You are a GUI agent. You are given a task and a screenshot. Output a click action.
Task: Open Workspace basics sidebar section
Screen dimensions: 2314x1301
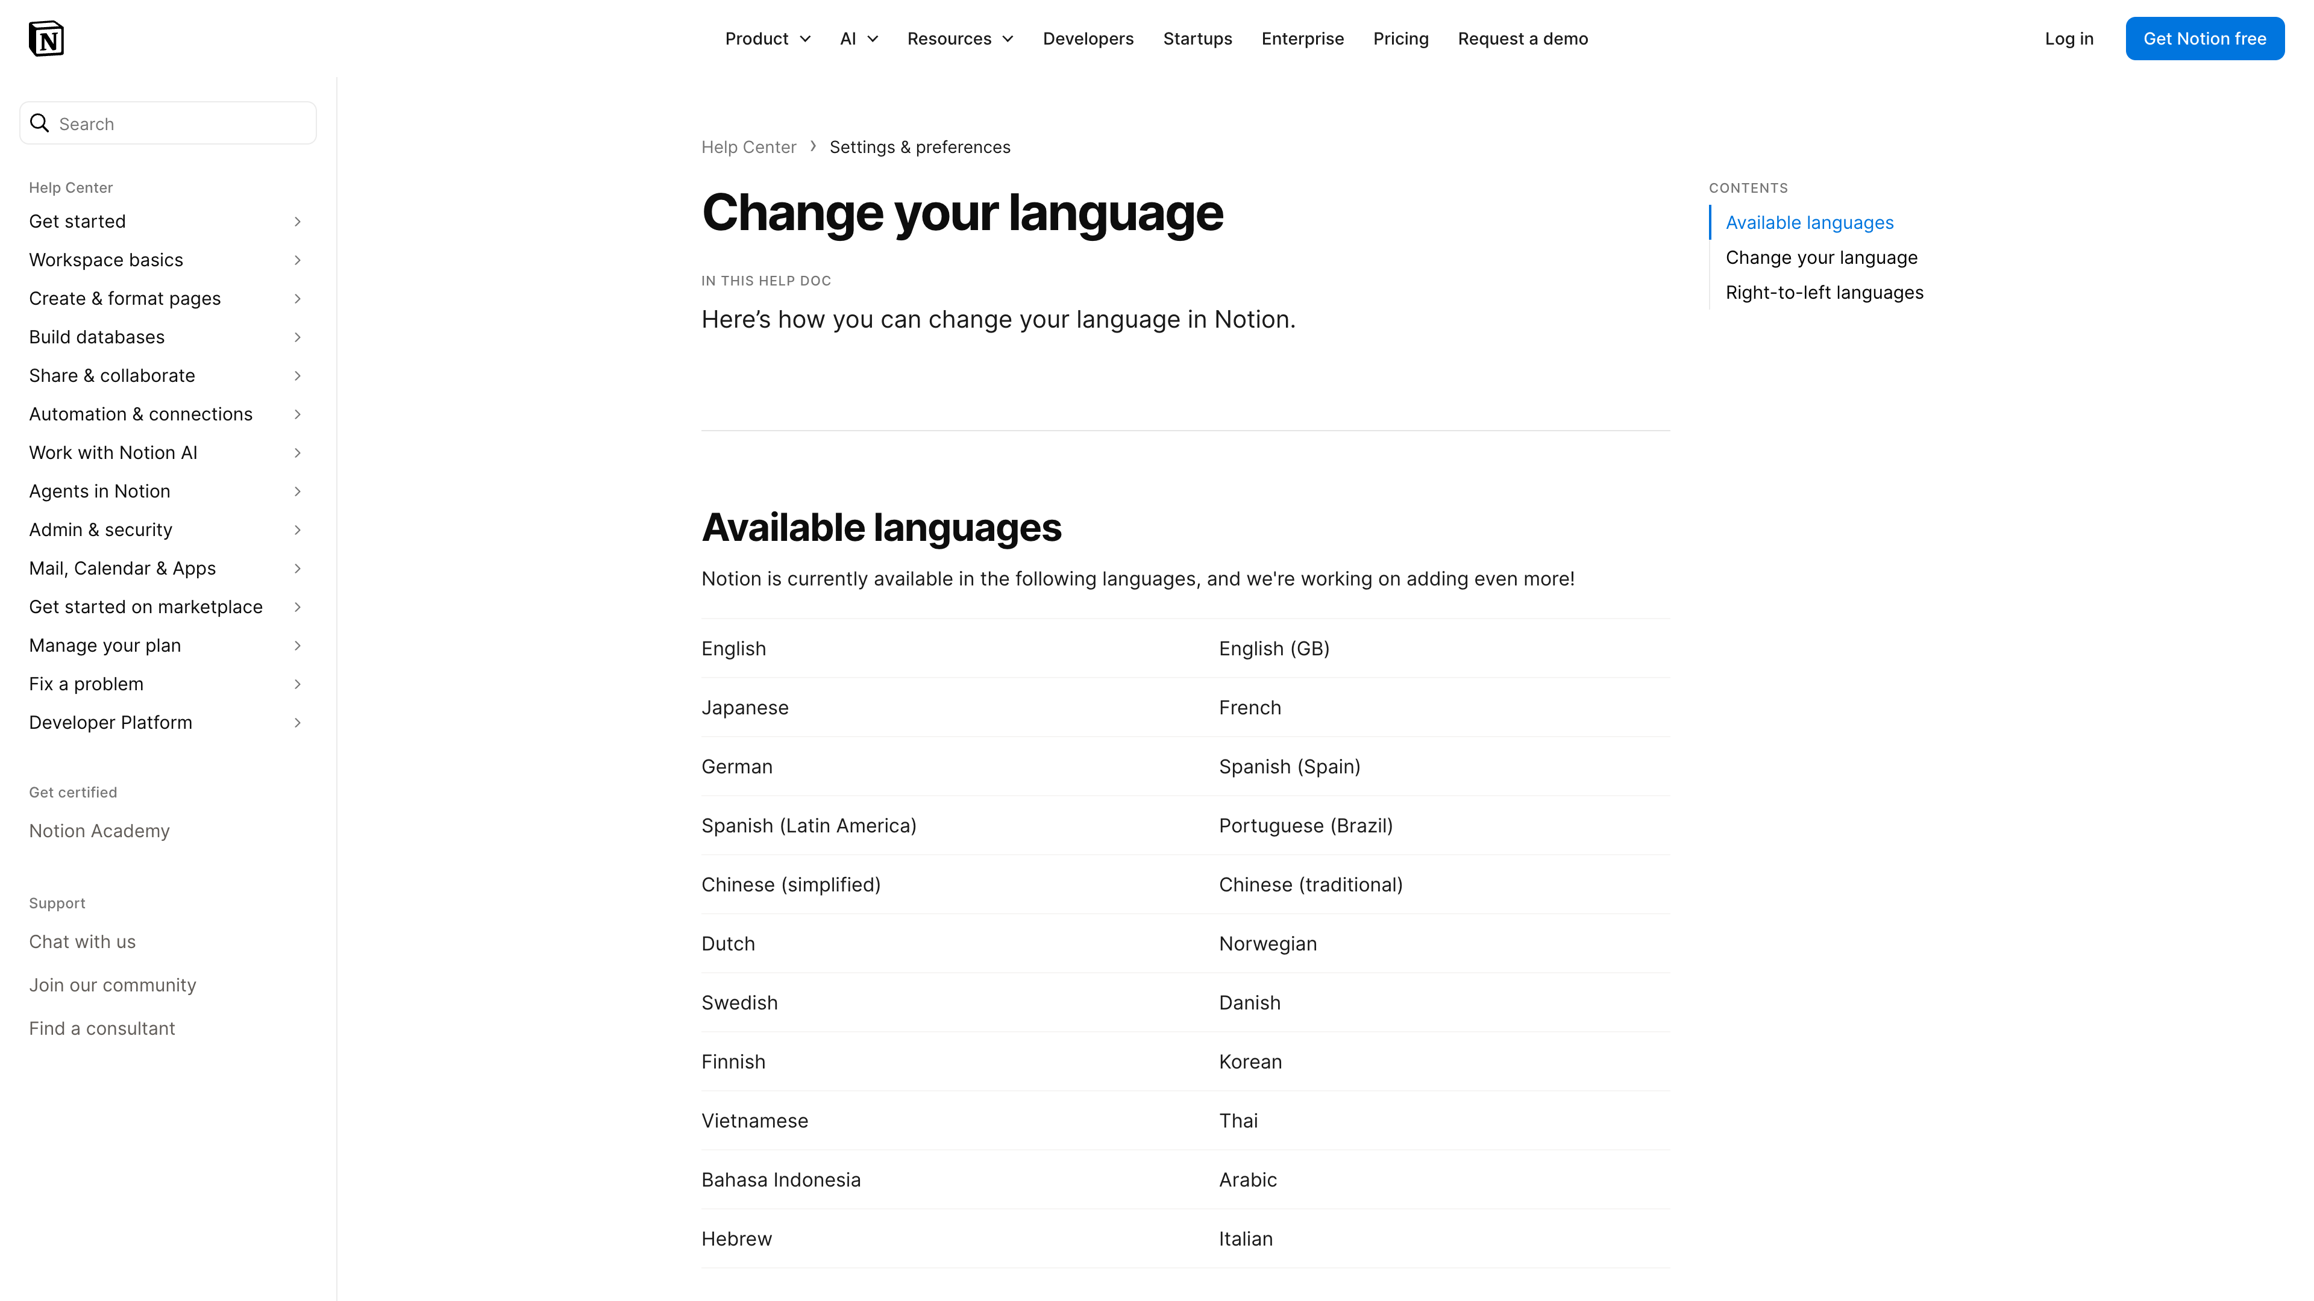pyautogui.click(x=106, y=260)
